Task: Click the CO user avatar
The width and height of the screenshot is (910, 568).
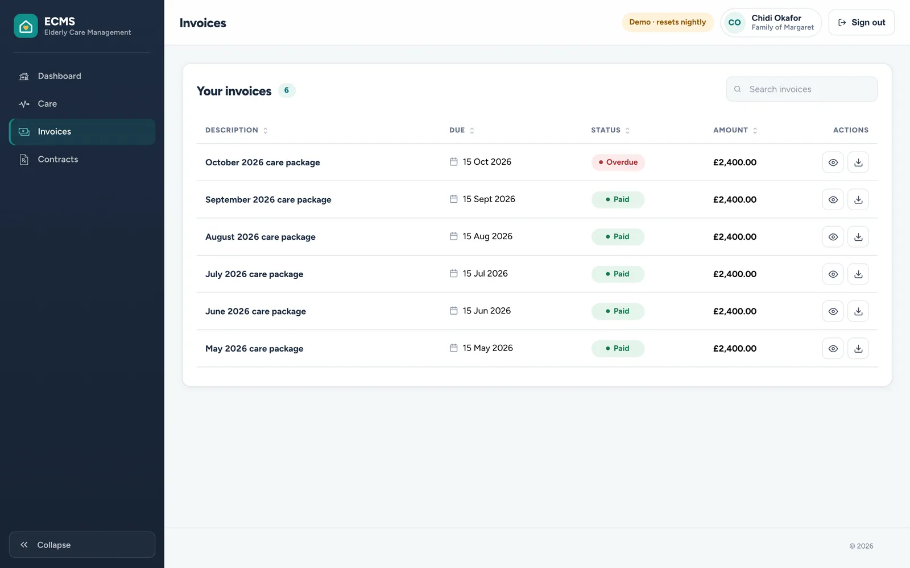Action: [x=734, y=23]
